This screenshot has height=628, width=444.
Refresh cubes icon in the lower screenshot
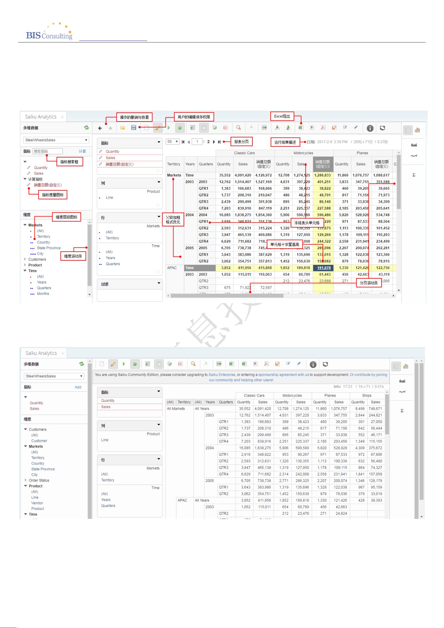(x=81, y=364)
